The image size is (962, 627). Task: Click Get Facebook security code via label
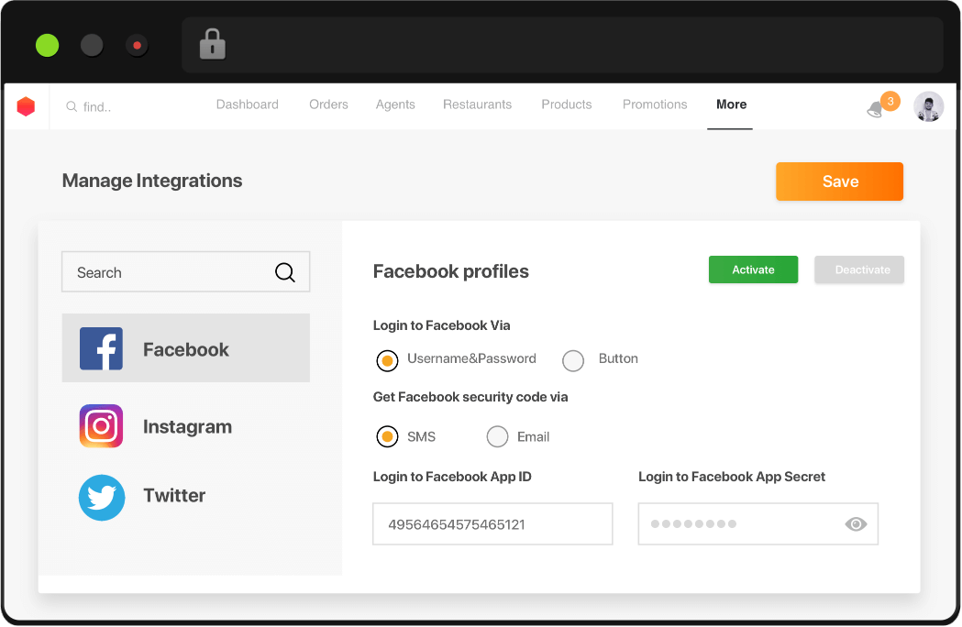(x=470, y=397)
